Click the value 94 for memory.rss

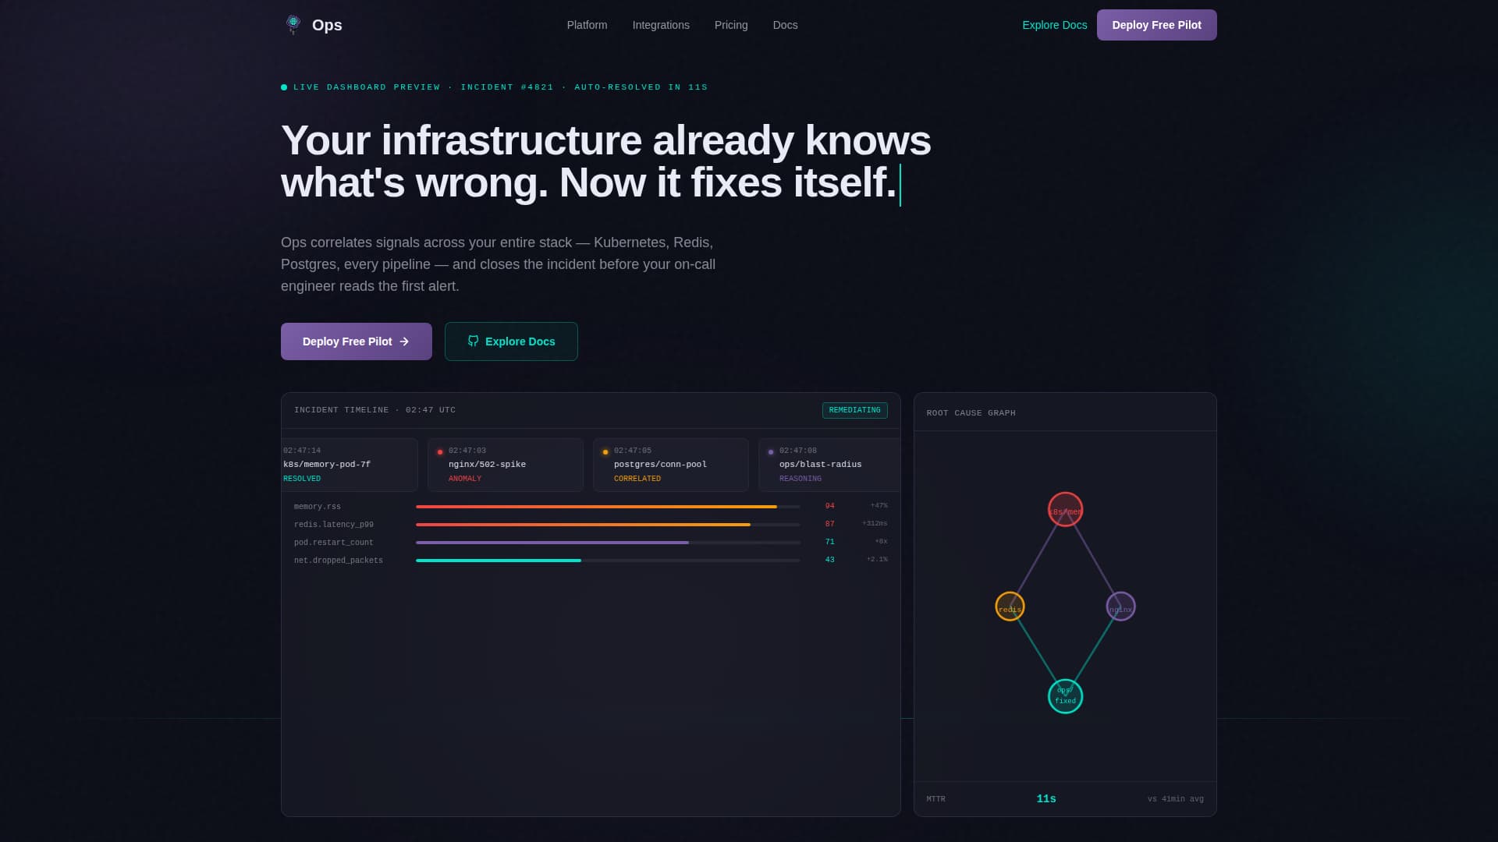[x=830, y=506]
